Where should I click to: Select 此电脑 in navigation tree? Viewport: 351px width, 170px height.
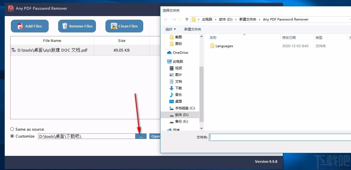[178, 61]
